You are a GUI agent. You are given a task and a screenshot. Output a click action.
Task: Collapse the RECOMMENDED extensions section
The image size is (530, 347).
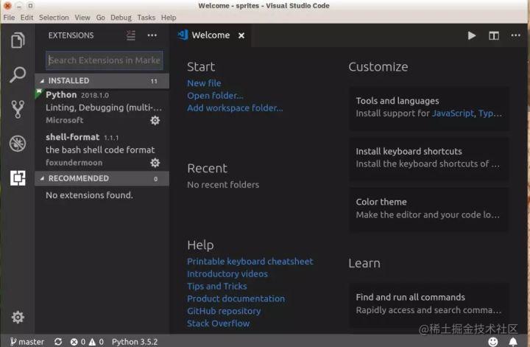[102, 178]
